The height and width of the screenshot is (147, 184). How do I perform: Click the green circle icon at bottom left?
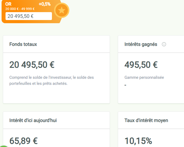(x=4, y=146)
